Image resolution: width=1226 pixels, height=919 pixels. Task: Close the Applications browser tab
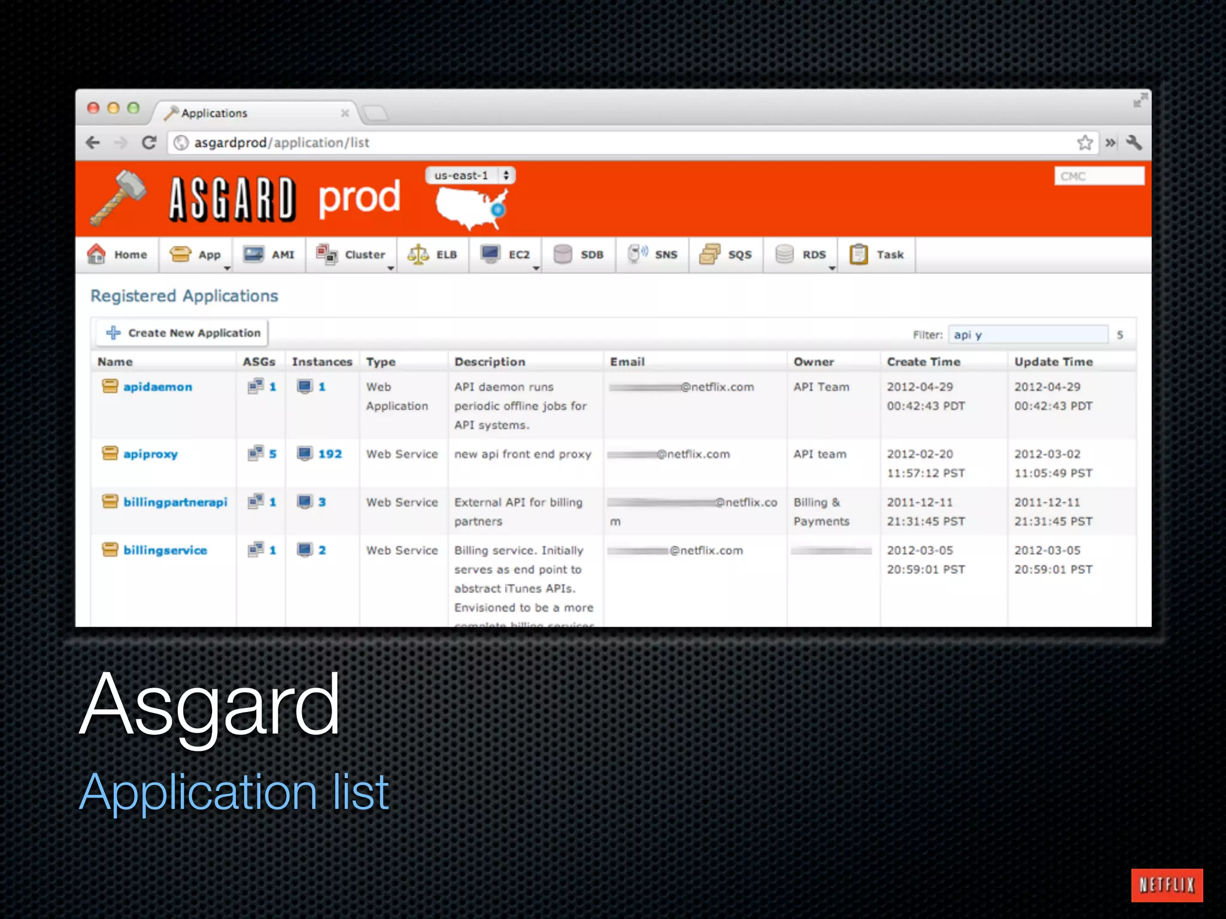[345, 113]
